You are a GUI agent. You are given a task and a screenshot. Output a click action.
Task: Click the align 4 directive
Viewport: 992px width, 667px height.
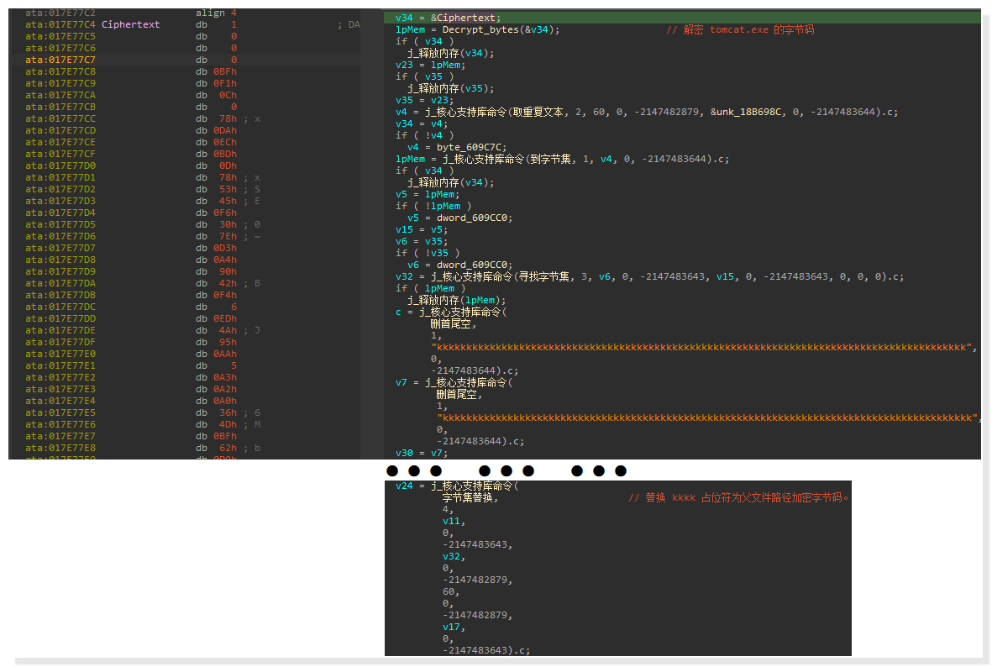tap(218, 13)
